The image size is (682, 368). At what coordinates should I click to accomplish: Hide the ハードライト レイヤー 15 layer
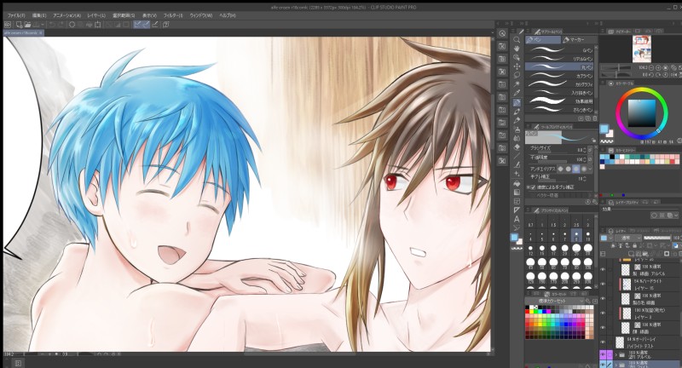[x=603, y=285]
